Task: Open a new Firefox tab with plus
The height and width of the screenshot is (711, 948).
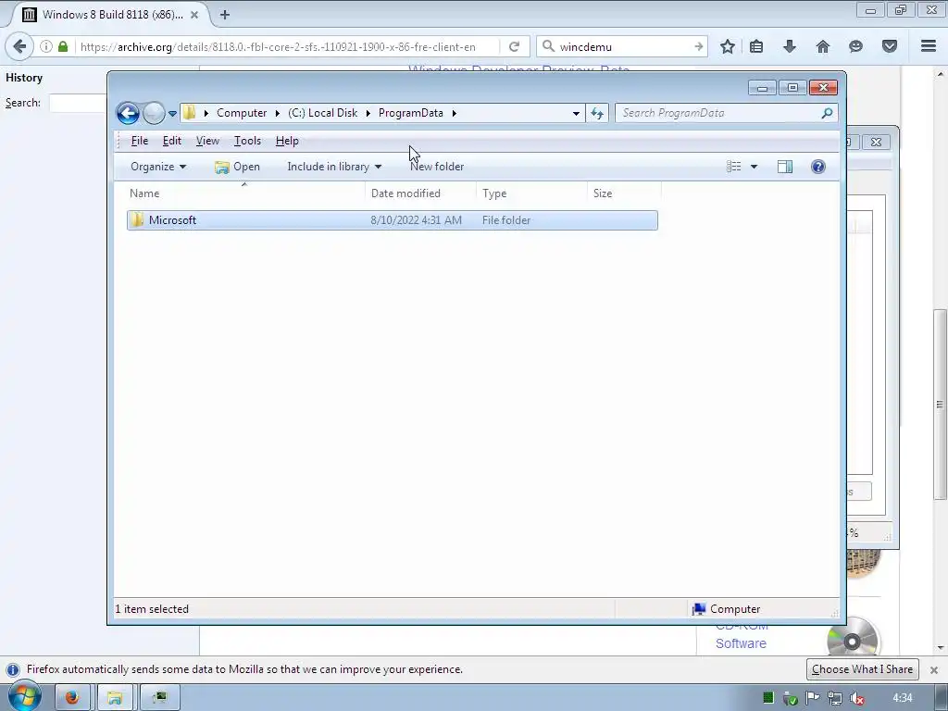Action: tap(225, 15)
